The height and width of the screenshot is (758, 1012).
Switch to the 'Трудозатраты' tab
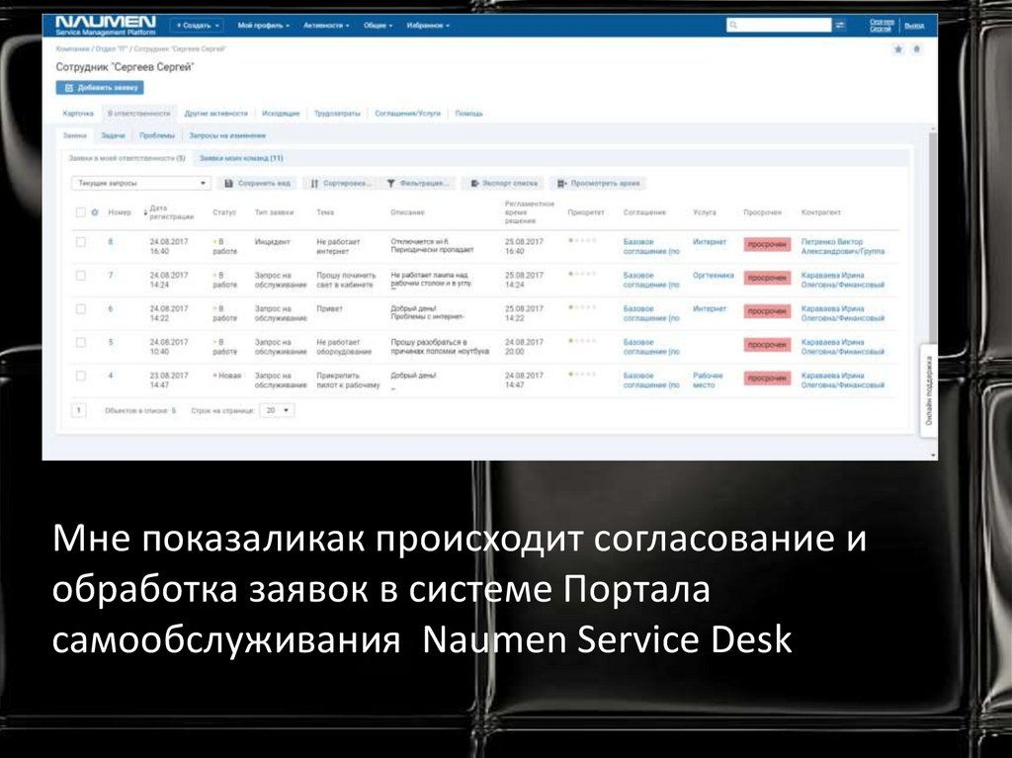337,114
